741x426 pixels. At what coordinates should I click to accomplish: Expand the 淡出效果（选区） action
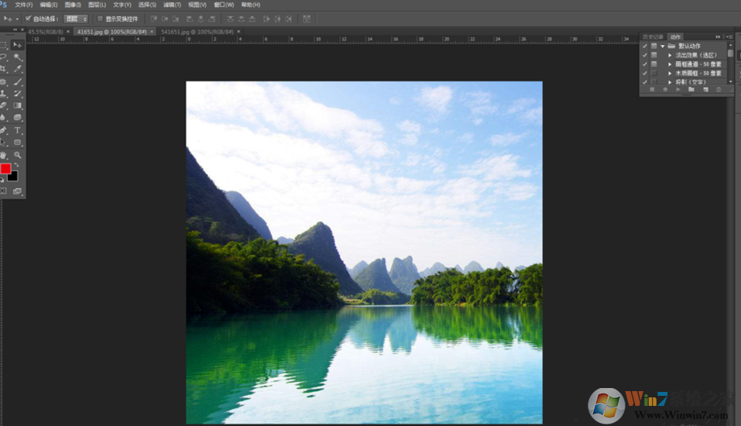click(670, 55)
